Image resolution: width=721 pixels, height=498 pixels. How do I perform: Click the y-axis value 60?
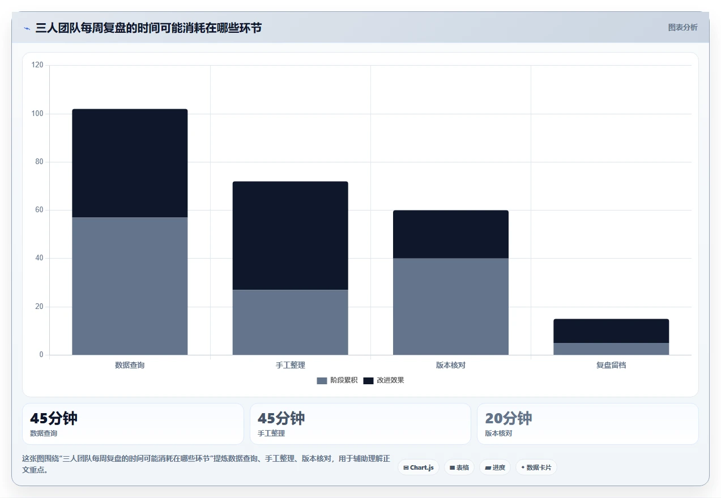(39, 210)
